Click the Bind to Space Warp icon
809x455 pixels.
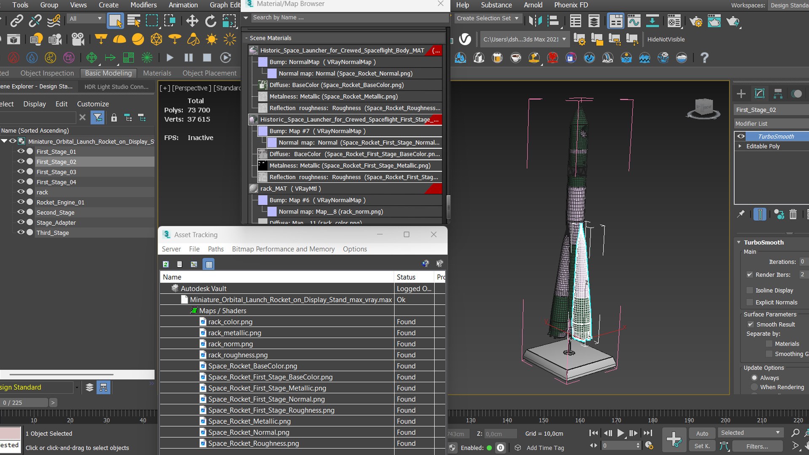point(54,20)
